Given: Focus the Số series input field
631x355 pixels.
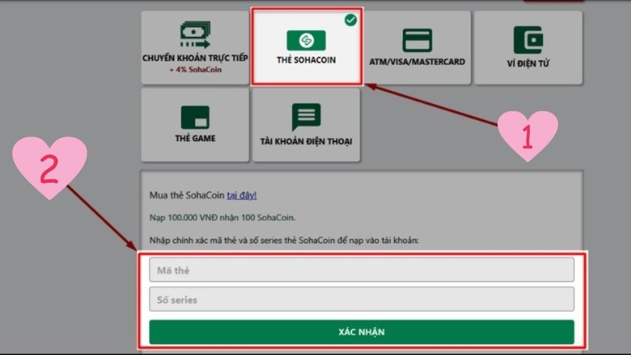Looking at the screenshot, I should pos(361,299).
